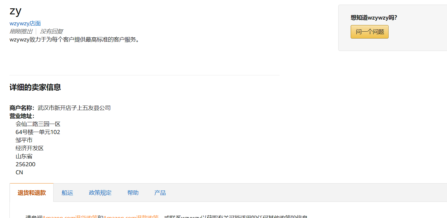
Task: Click the business name 武汉市新开店子上五友县公司
Action: pos(74,108)
